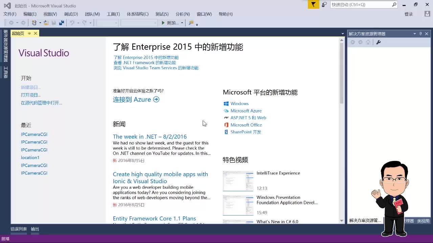Open the 工具(T) menu
This screenshot has height=243, width=433.
pyautogui.click(x=113, y=14)
